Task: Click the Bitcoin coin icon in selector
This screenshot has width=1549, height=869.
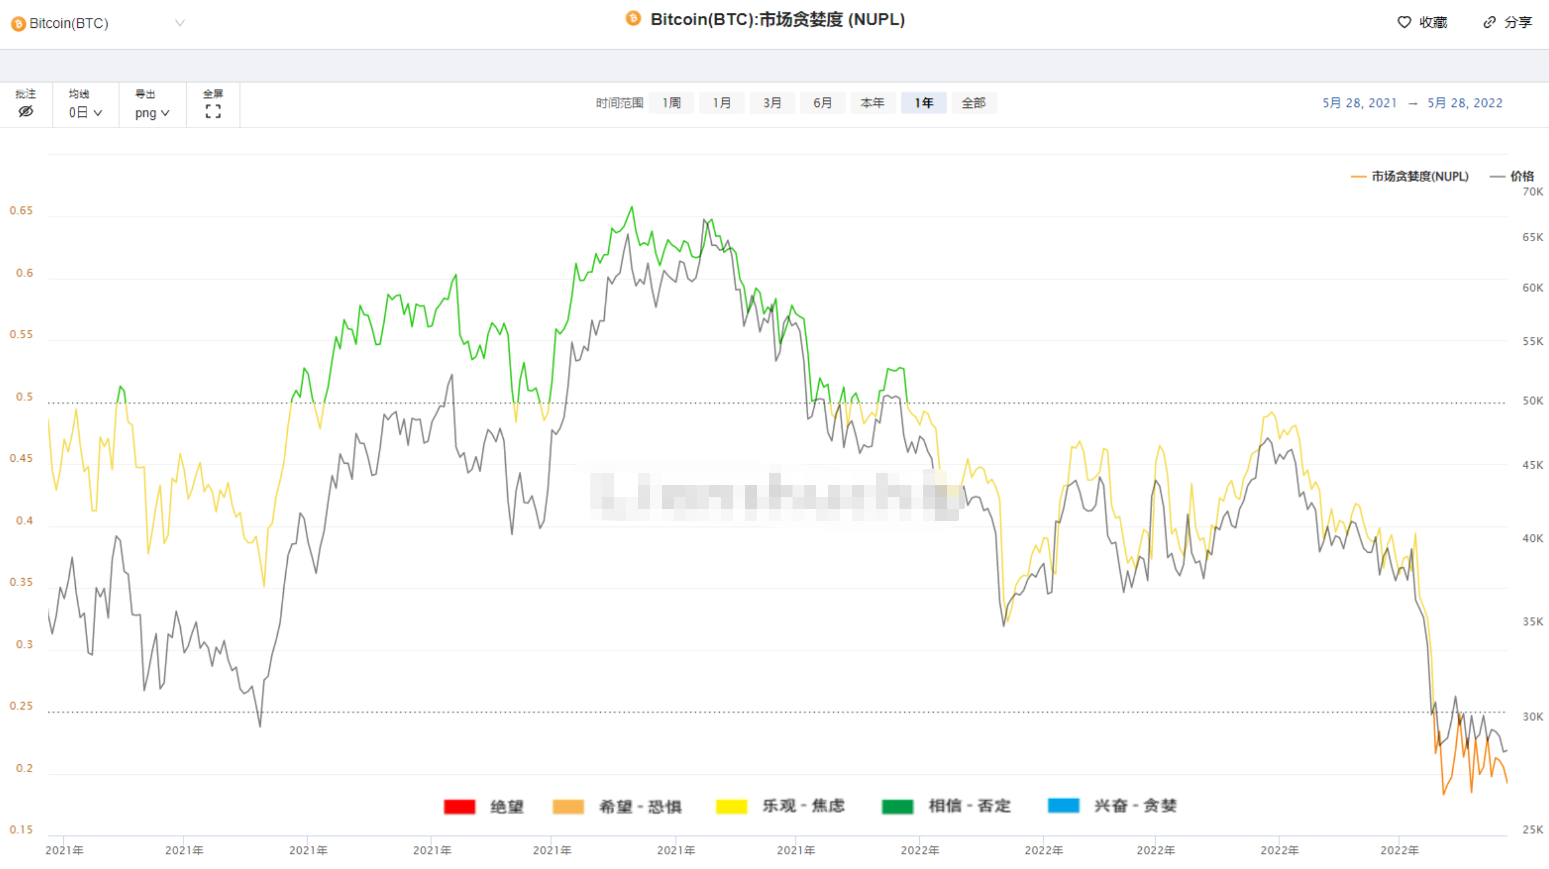Action: [18, 23]
